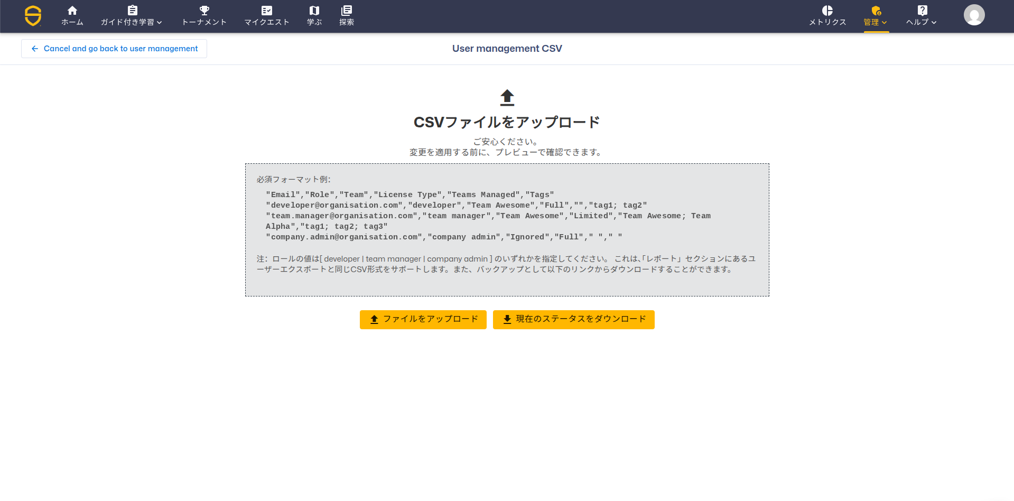Click the guided learning clipboard icon
Screen dimensions: 1014x501
tap(133, 11)
